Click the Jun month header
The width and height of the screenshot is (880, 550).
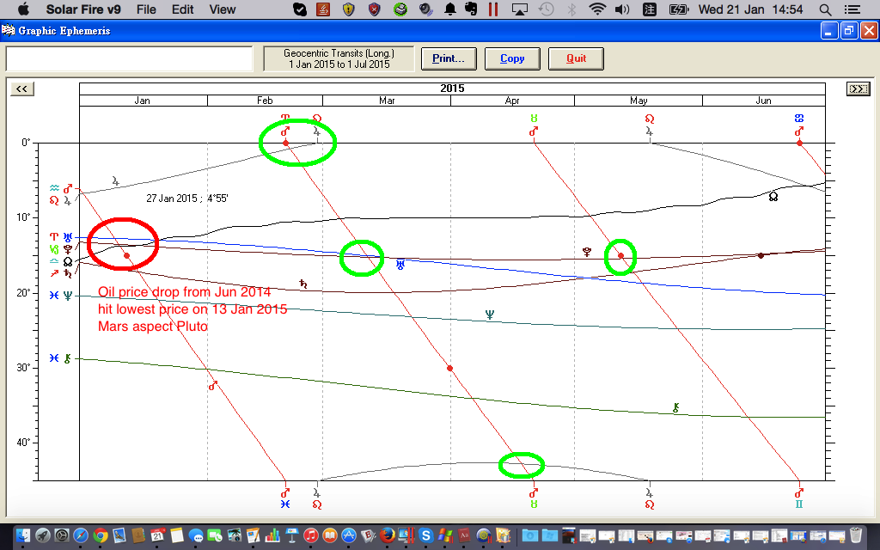(x=764, y=101)
